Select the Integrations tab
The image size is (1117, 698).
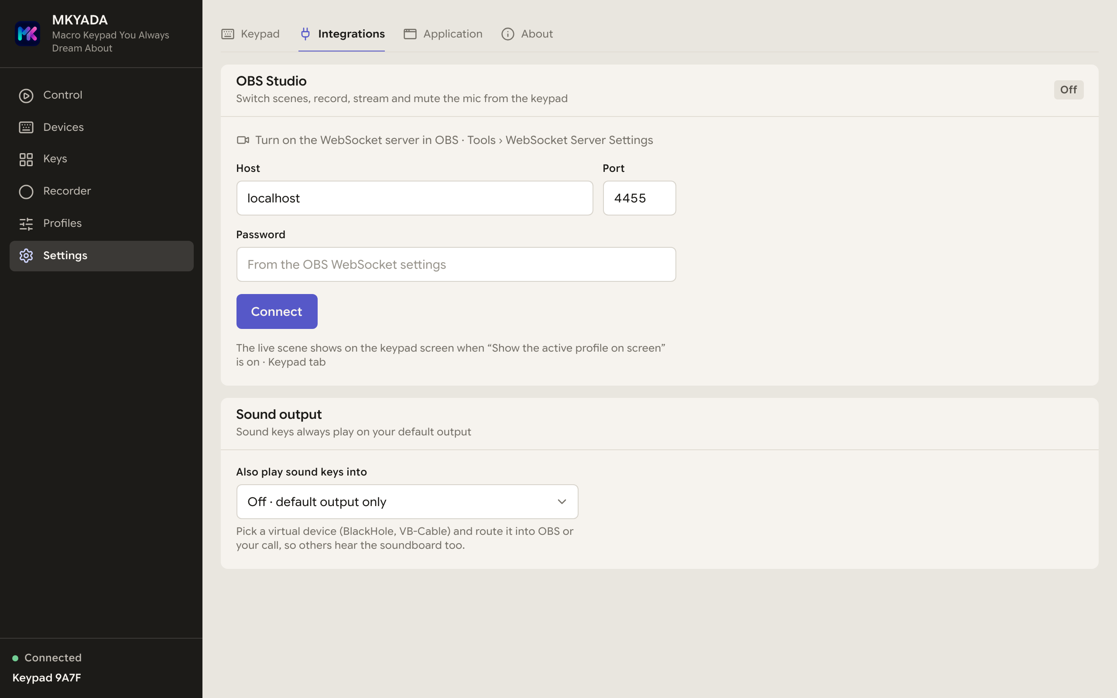pyautogui.click(x=342, y=34)
